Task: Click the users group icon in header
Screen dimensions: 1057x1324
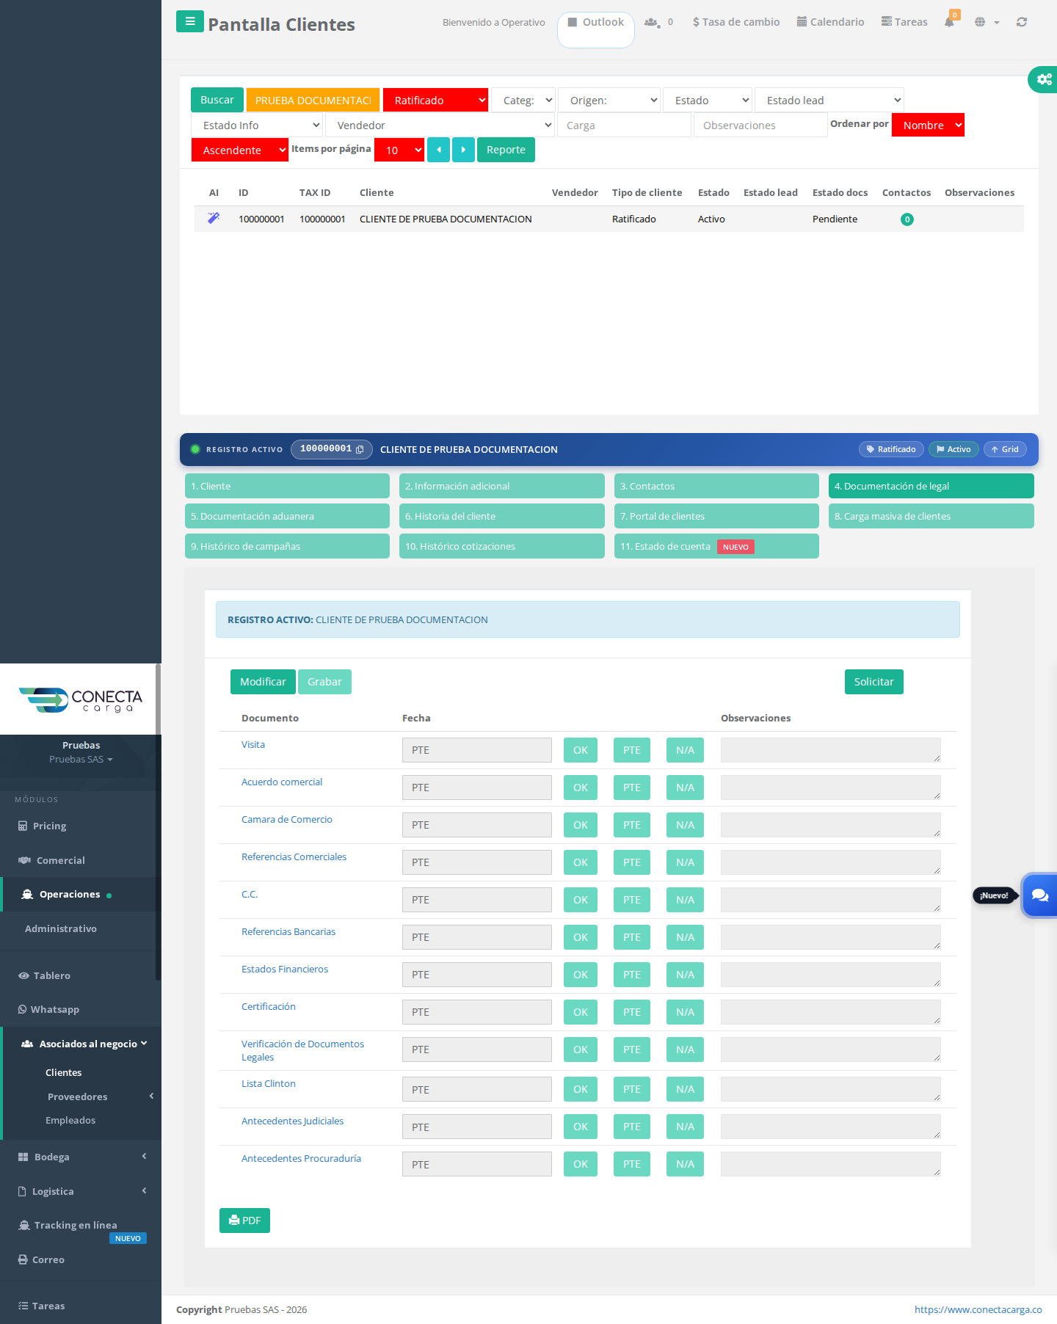Action: pyautogui.click(x=652, y=22)
